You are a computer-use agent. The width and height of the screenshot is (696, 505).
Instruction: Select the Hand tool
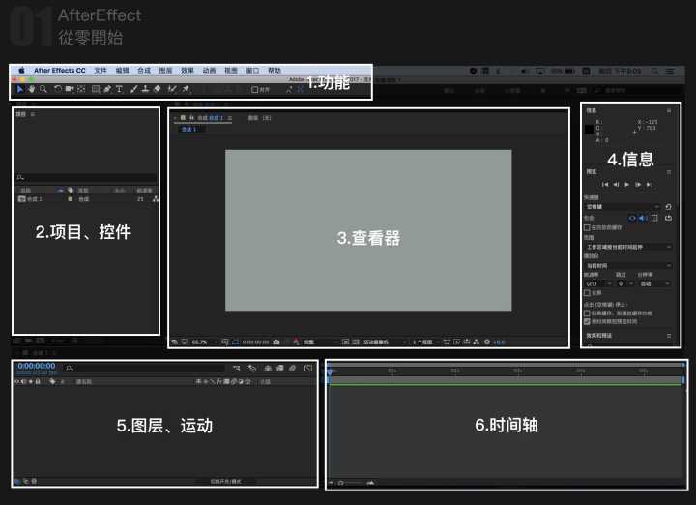pos(32,89)
